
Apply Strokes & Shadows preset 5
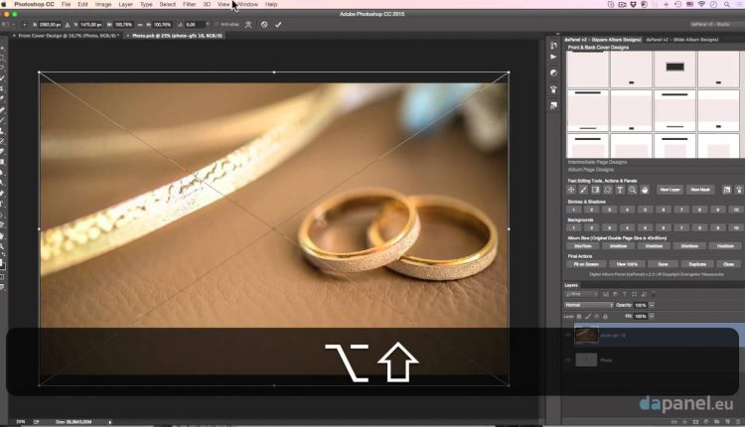pos(646,210)
